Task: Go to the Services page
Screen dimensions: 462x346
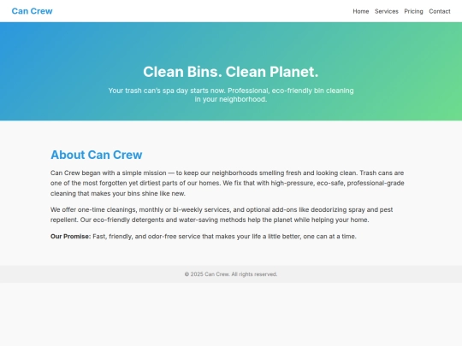Action: (386, 11)
